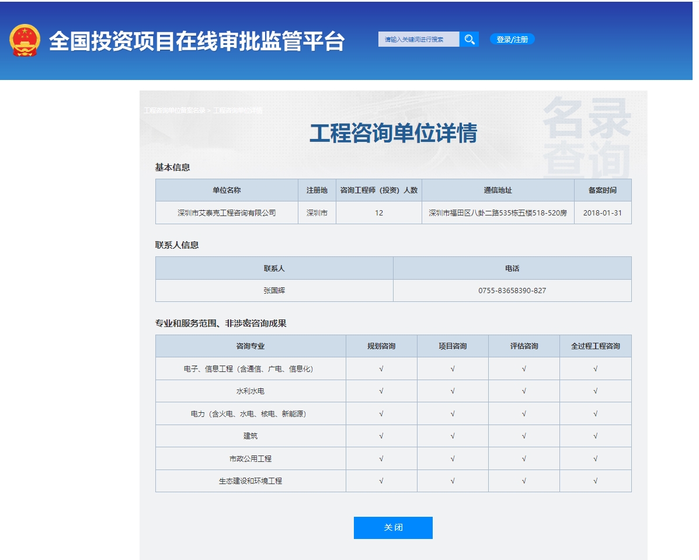
Task: Click the checkmark for 生态建设和环境工程 评估咨询
Action: (x=524, y=481)
